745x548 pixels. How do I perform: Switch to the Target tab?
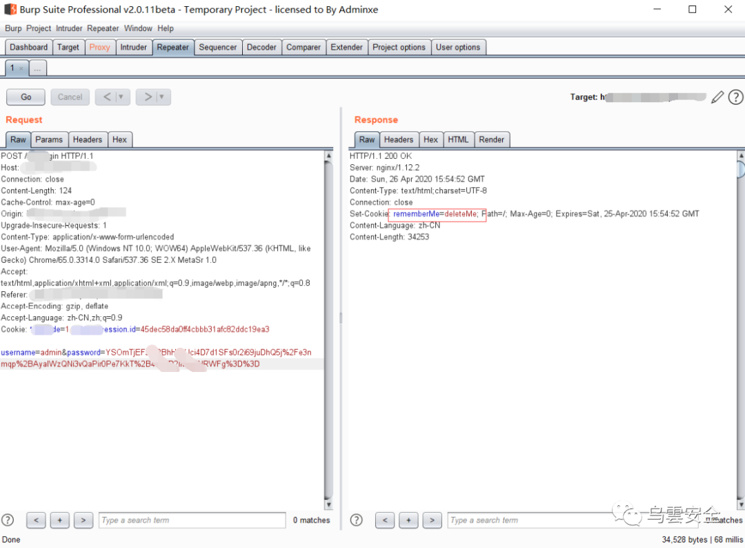pos(68,48)
